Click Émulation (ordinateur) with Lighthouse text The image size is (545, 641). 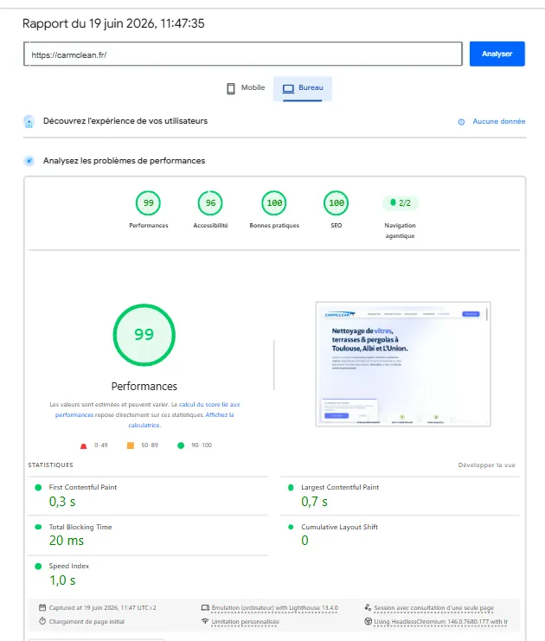[x=275, y=608]
